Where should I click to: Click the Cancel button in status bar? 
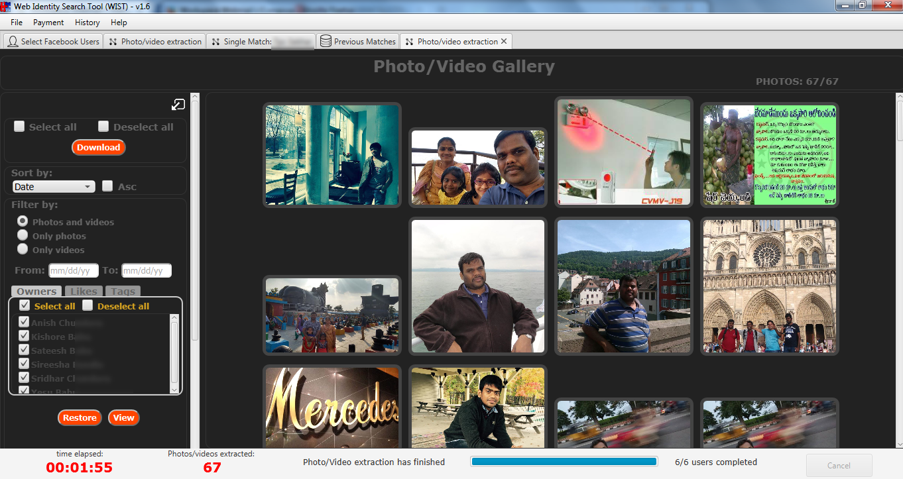click(x=839, y=465)
